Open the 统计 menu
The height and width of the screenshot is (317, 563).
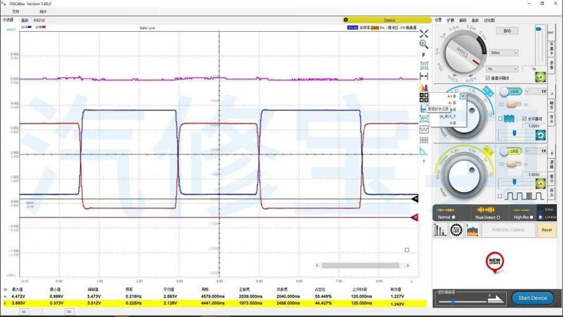click(43, 11)
